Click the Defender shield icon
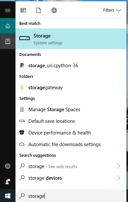The image size is (128, 202). tap(22, 133)
